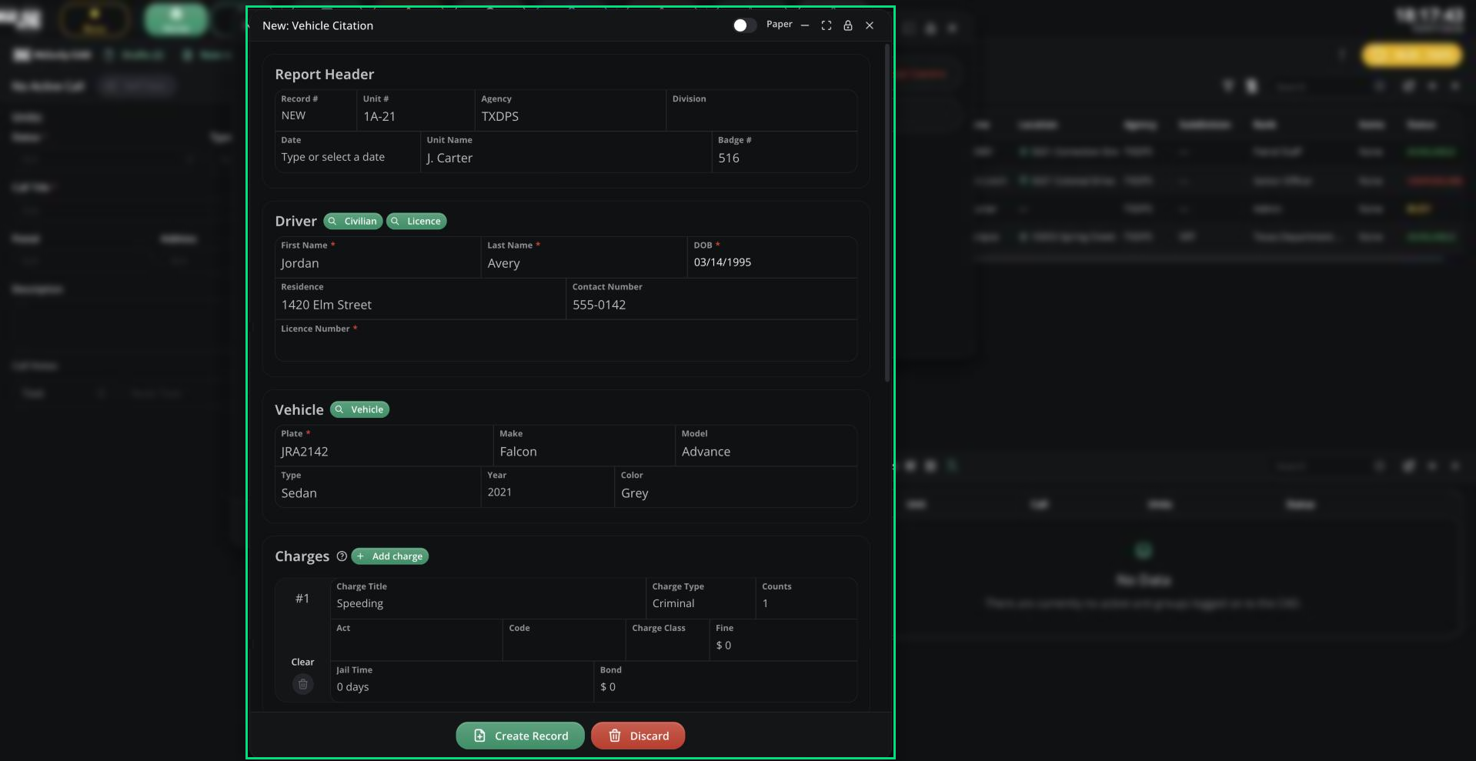
Task: Edit the Licence Number field
Action: coord(566,341)
